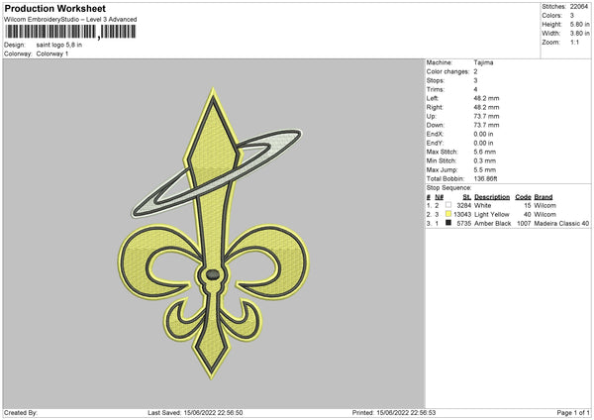
Task: Click the 'Production Worksheet' heading
Action: 54,8
